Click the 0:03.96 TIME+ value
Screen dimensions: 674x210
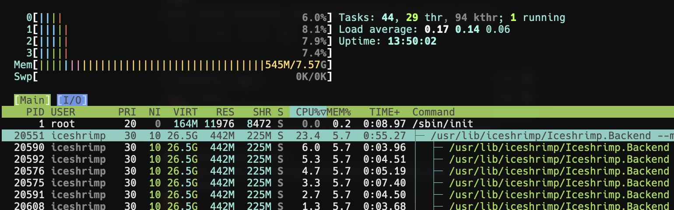385,147
